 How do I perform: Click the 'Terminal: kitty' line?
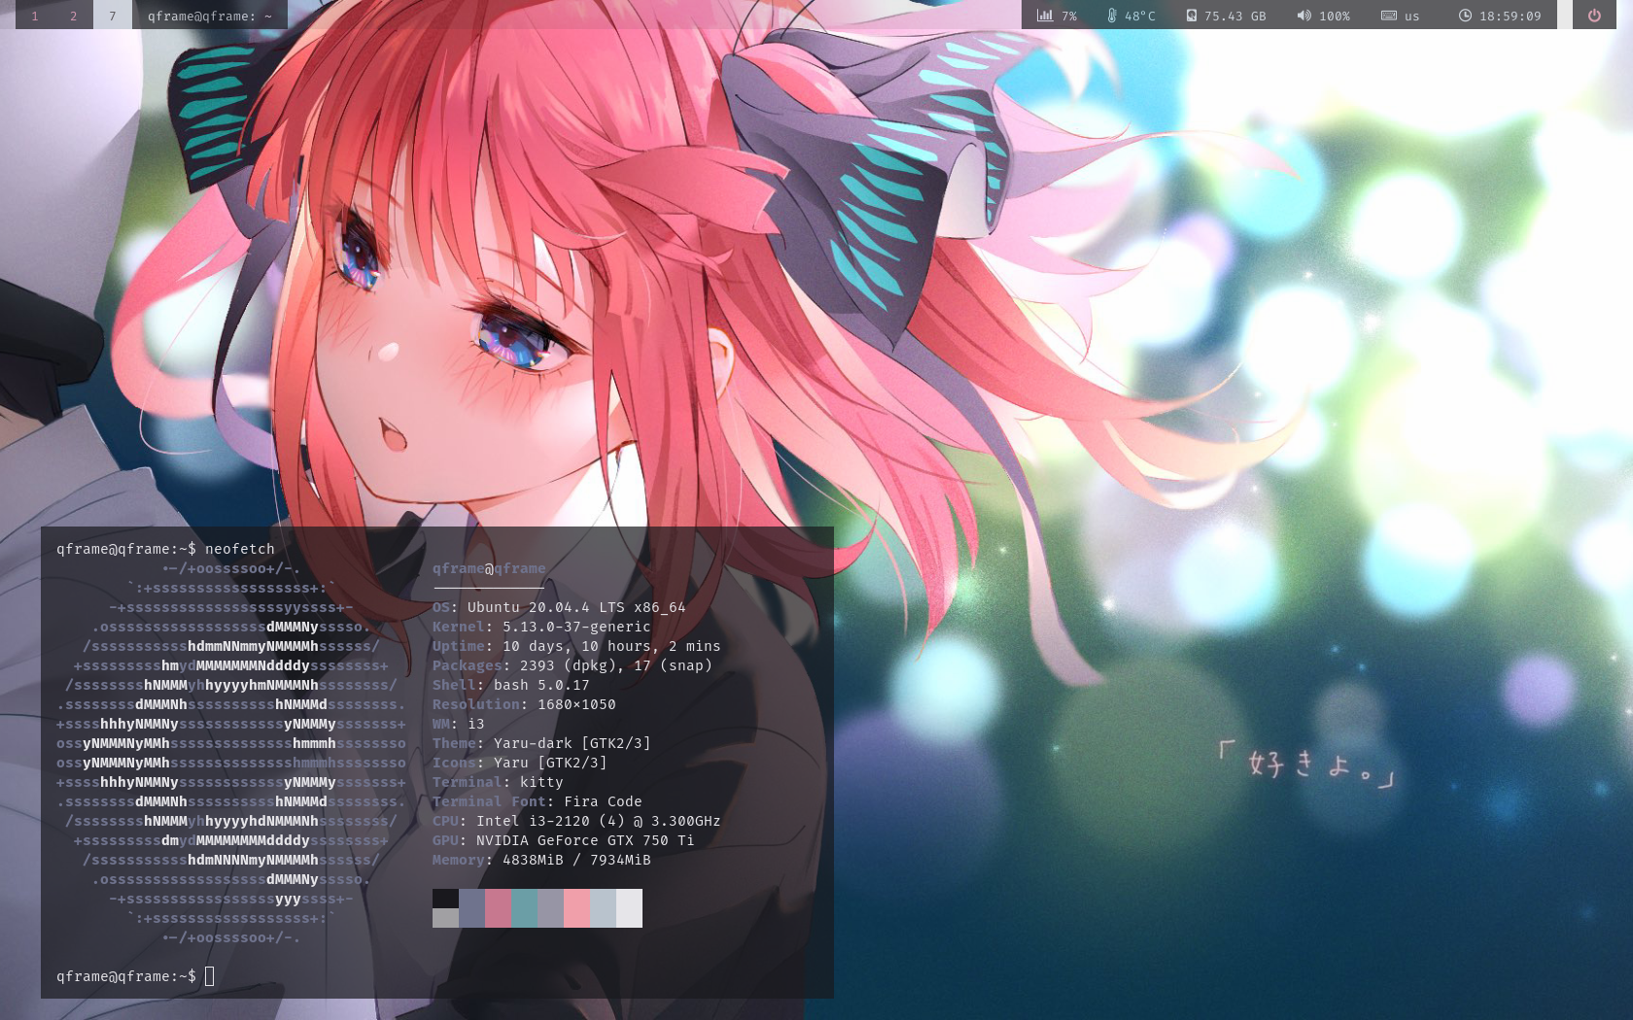(x=498, y=782)
